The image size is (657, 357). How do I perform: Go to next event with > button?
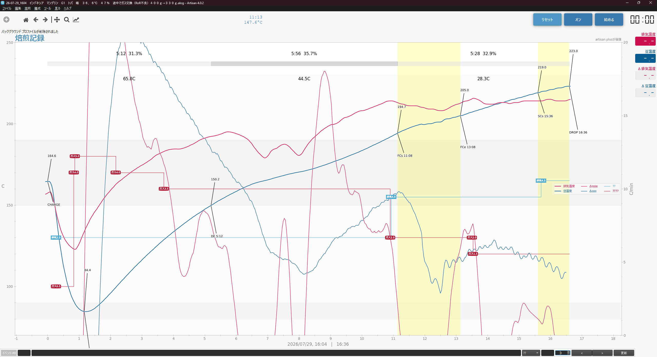coord(602,353)
